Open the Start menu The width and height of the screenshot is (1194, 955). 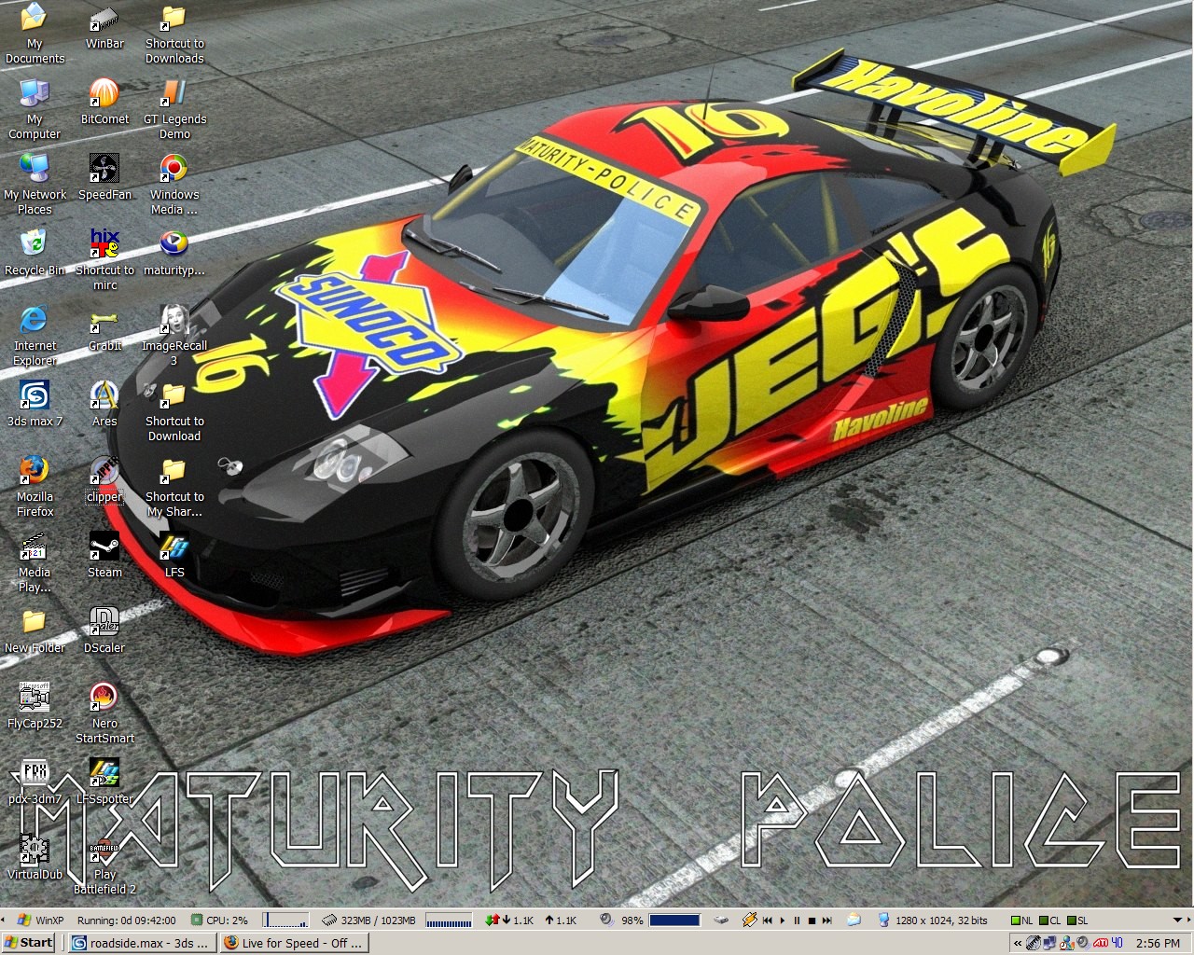click(29, 943)
